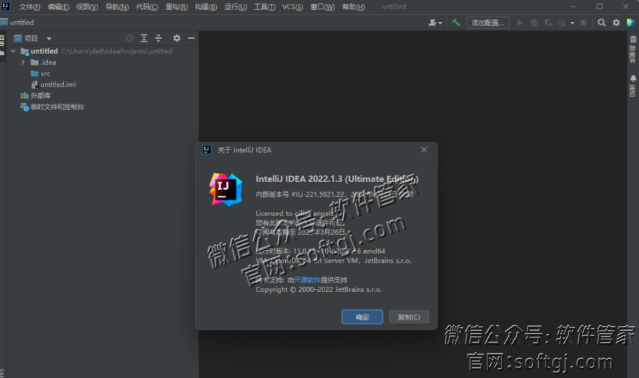Click the IJ icon in dialog title bar
This screenshot has width=639, height=378.
pos(206,150)
